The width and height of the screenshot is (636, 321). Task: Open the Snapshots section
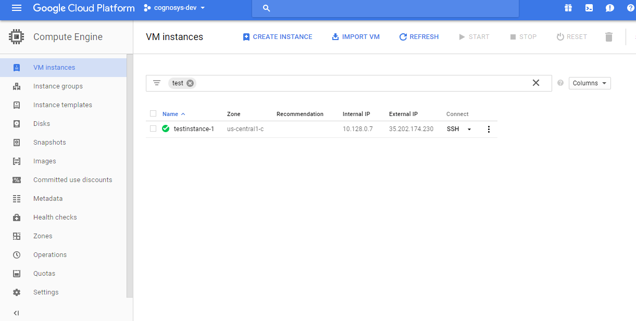click(49, 142)
